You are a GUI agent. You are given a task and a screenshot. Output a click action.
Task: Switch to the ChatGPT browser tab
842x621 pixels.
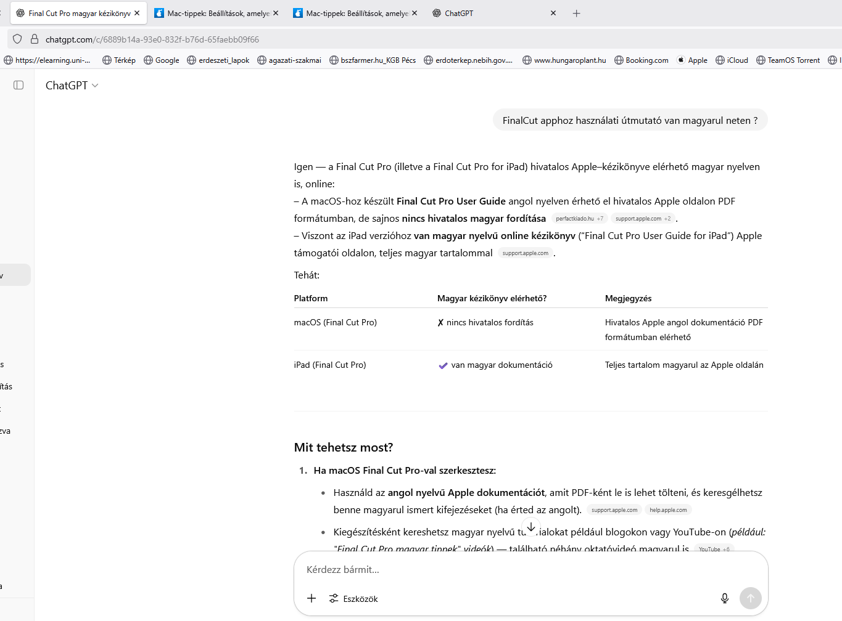point(493,13)
